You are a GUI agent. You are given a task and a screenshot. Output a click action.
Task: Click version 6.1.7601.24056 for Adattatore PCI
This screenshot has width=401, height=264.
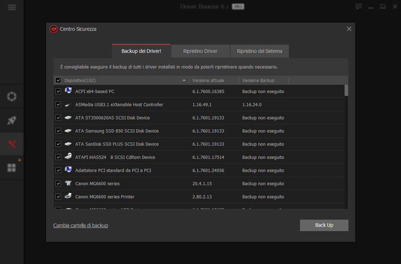[208, 170]
